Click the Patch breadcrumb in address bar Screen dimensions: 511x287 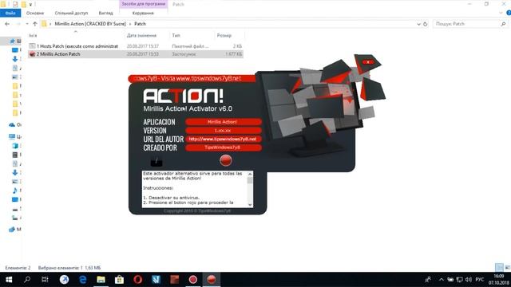coord(141,24)
